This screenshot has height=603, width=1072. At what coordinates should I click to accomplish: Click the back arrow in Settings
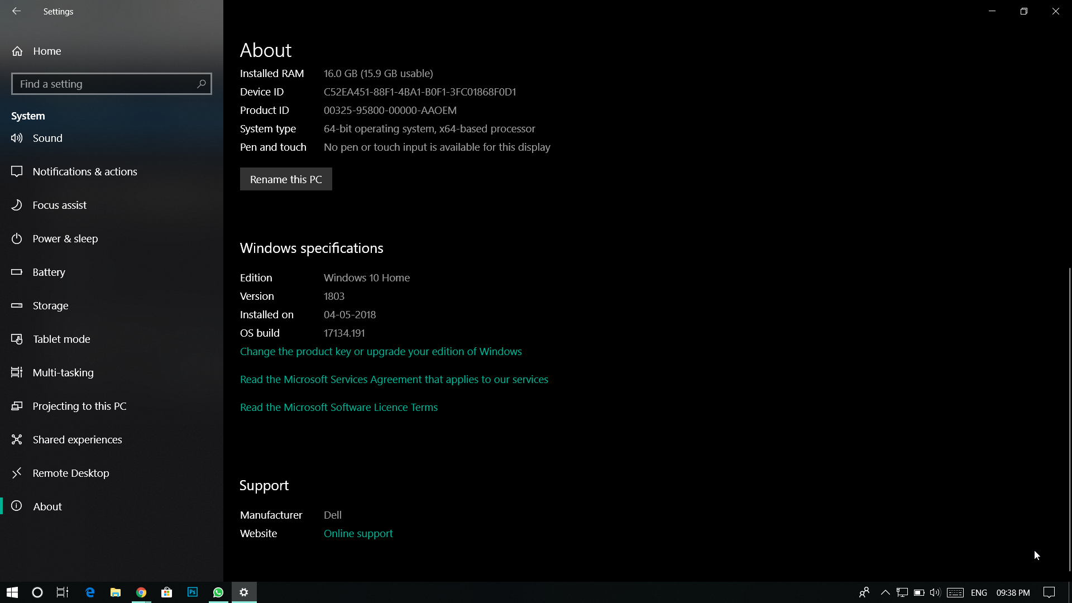pyautogui.click(x=16, y=11)
